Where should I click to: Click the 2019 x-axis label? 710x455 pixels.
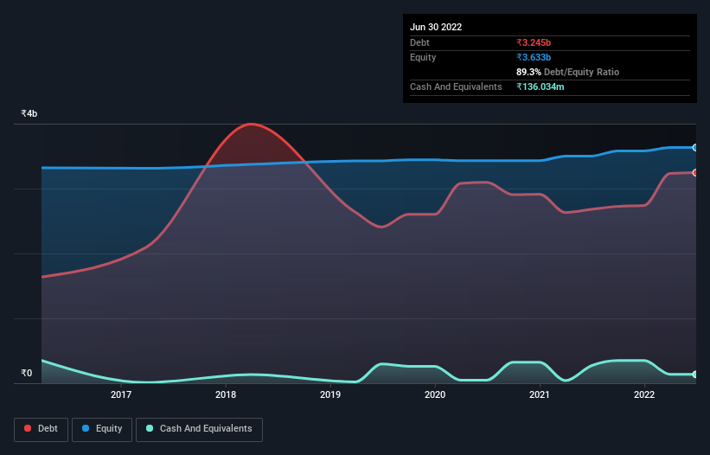pos(330,394)
